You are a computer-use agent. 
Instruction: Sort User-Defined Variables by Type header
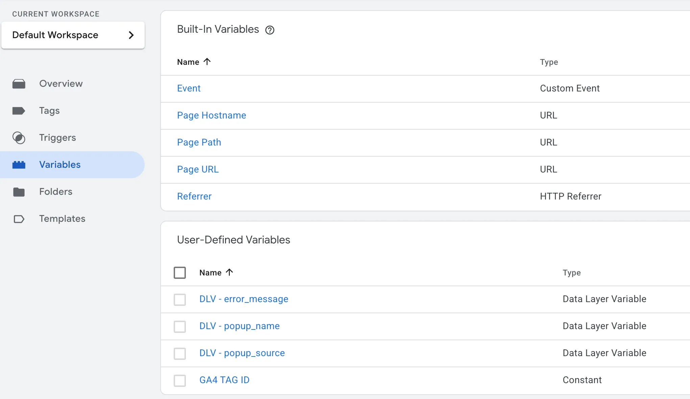pyautogui.click(x=571, y=273)
